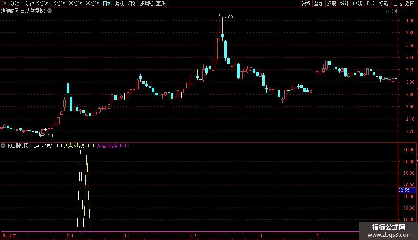Click the month 1 timeline marker
The width and height of the screenshot is (418, 240).
point(261,236)
